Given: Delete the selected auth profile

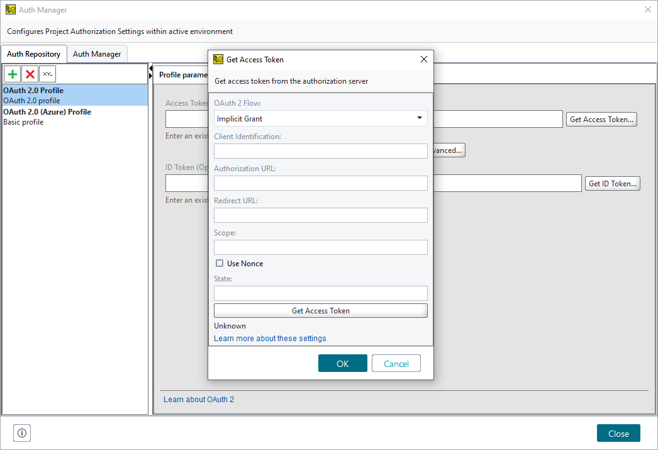Looking at the screenshot, I should click(x=30, y=74).
